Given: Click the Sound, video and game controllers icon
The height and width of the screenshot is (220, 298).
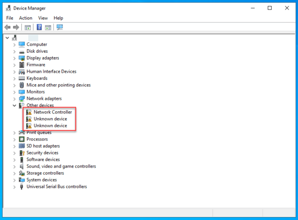Looking at the screenshot, I should [x=22, y=166].
